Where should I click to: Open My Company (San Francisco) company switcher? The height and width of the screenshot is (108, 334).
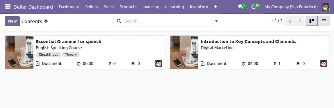(291, 7)
